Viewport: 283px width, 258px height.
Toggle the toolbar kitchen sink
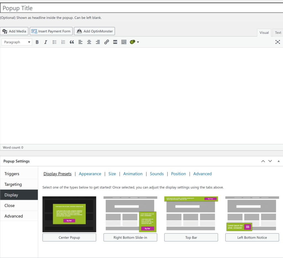click(124, 42)
